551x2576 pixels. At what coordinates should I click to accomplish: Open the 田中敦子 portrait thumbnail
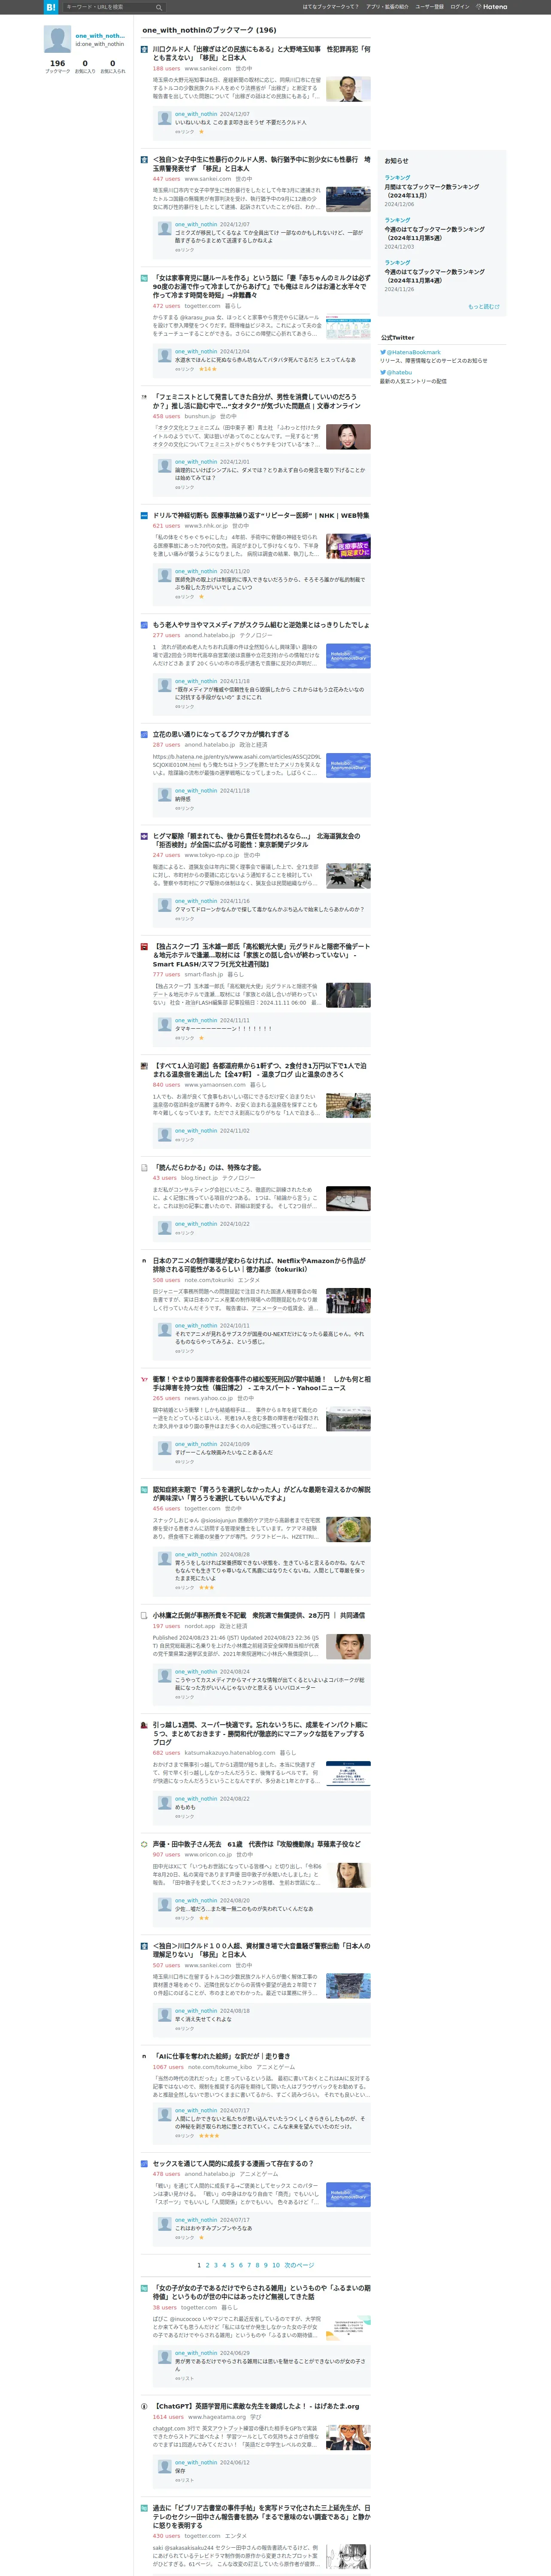pyautogui.click(x=348, y=1875)
